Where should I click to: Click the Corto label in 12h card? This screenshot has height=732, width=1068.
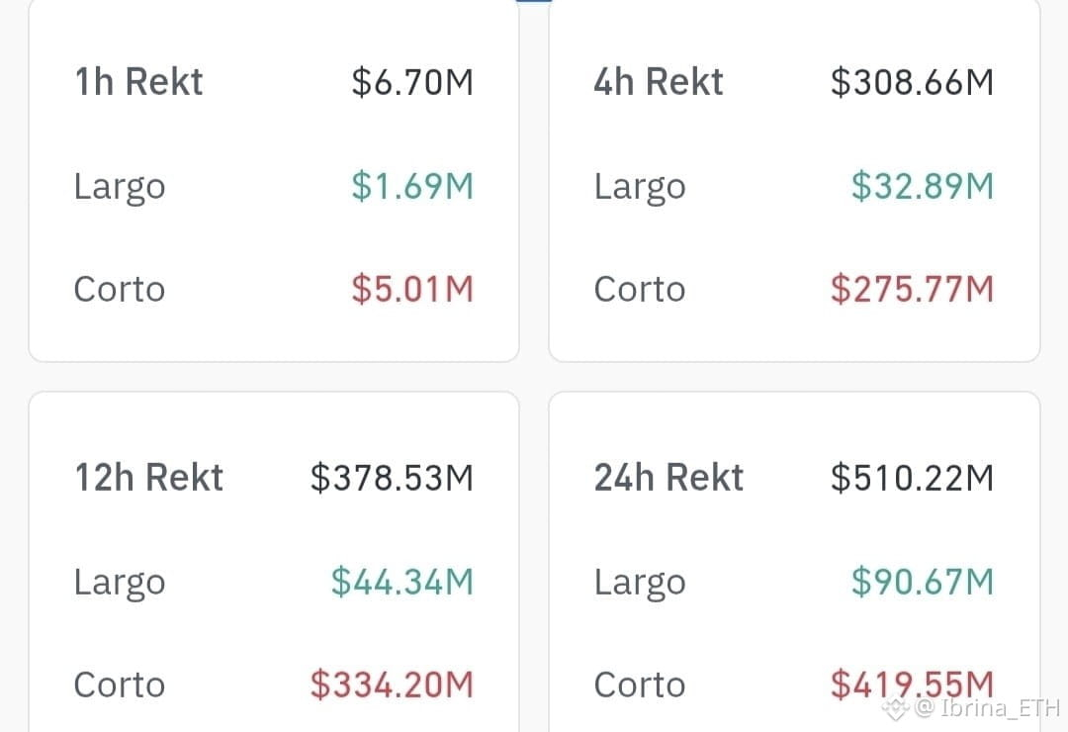120,685
